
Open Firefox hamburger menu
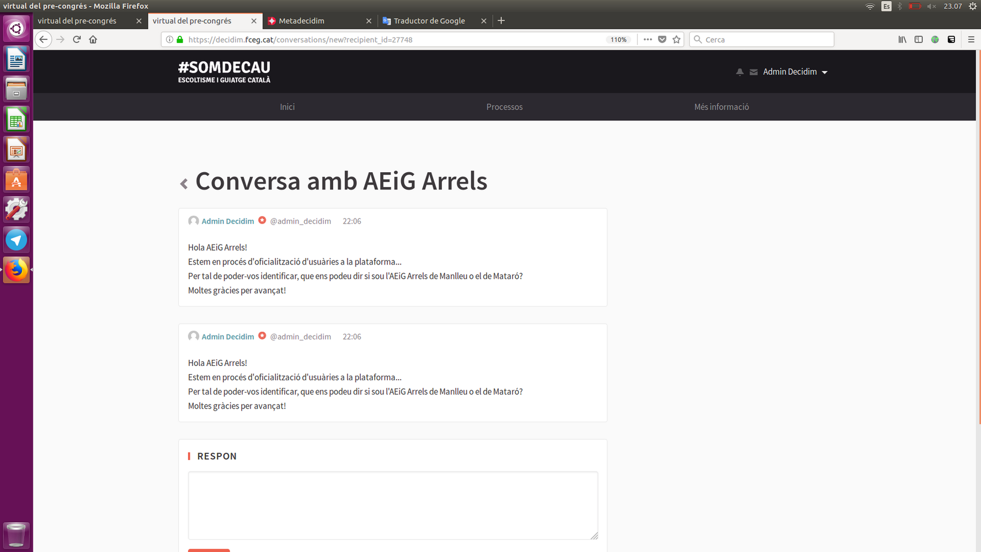pos(971,40)
